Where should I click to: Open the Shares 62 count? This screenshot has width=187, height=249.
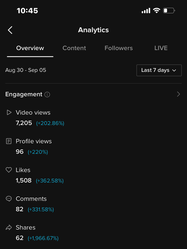click(20, 238)
